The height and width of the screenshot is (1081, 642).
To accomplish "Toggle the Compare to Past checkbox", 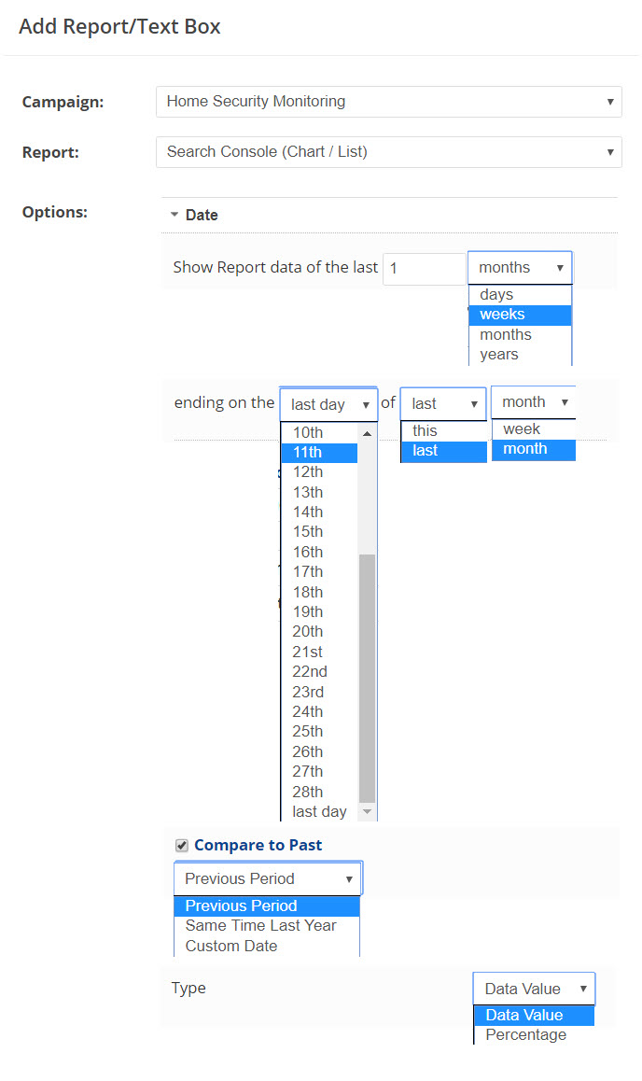I will coord(182,846).
